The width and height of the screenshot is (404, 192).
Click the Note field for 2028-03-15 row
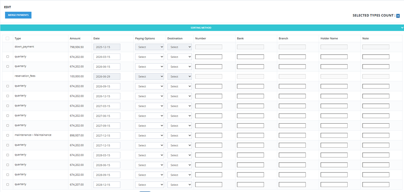point(376,155)
